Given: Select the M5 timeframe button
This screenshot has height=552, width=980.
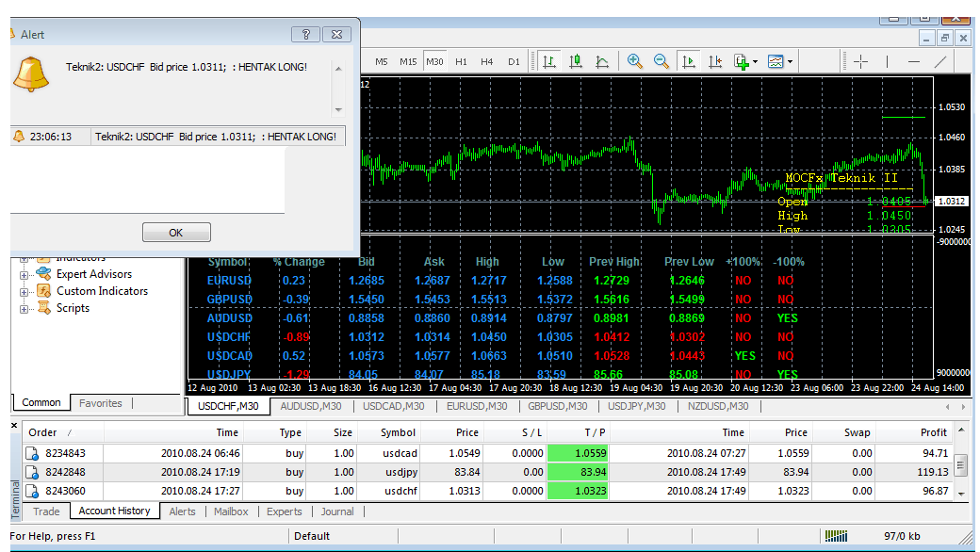Looking at the screenshot, I should coord(382,62).
